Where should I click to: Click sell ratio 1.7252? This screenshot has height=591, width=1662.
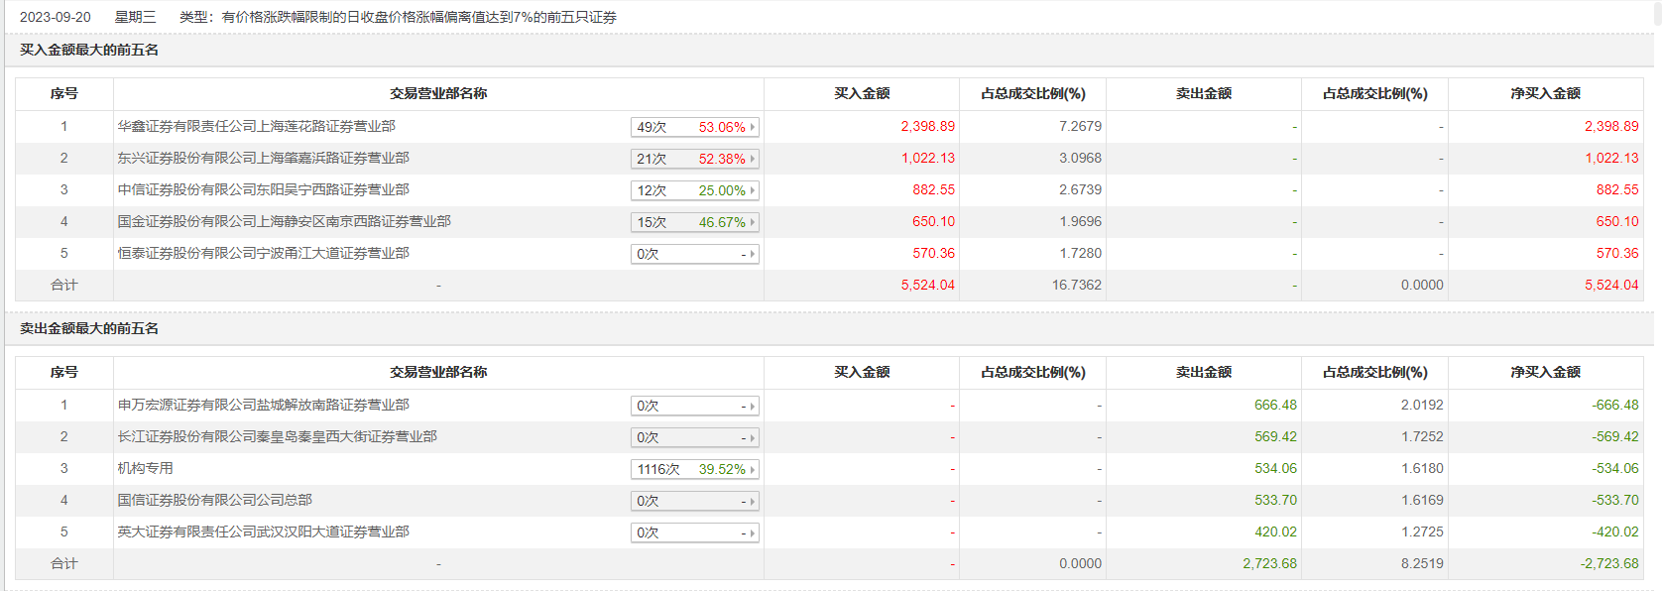pyautogui.click(x=1422, y=436)
